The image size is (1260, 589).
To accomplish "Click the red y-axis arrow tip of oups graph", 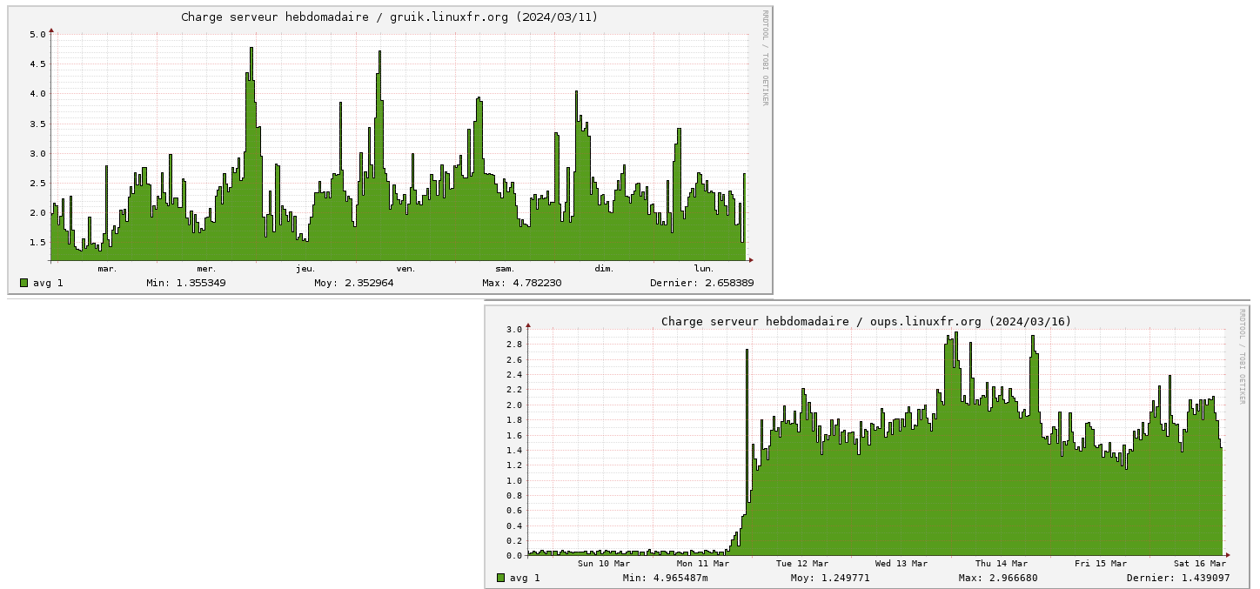I will coord(528,326).
